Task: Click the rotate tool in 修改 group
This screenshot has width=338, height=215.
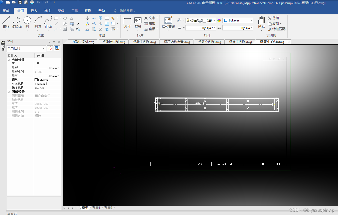Action: 100,29
